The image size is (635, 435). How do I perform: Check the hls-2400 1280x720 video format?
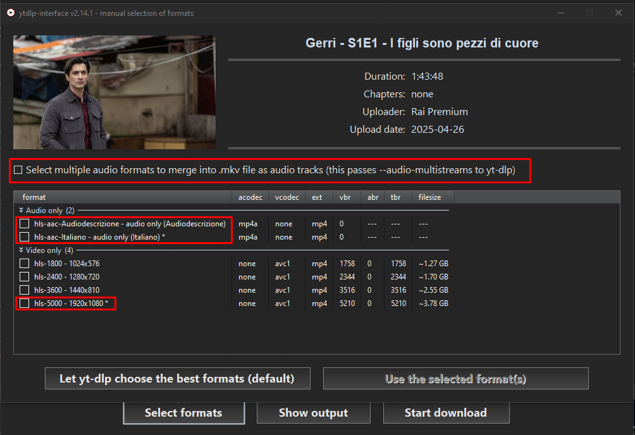coord(24,277)
